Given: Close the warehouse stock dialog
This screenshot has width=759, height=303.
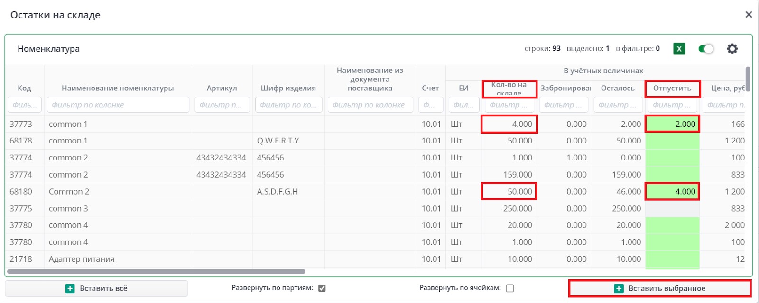Looking at the screenshot, I should pyautogui.click(x=749, y=15).
